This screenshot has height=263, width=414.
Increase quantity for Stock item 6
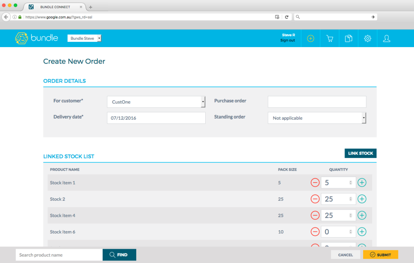[362, 231]
